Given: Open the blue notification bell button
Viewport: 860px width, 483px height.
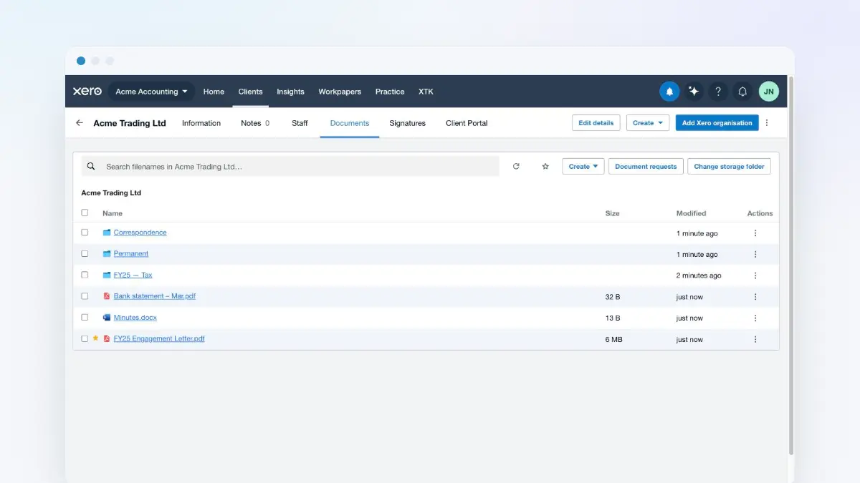Looking at the screenshot, I should pyautogui.click(x=669, y=92).
